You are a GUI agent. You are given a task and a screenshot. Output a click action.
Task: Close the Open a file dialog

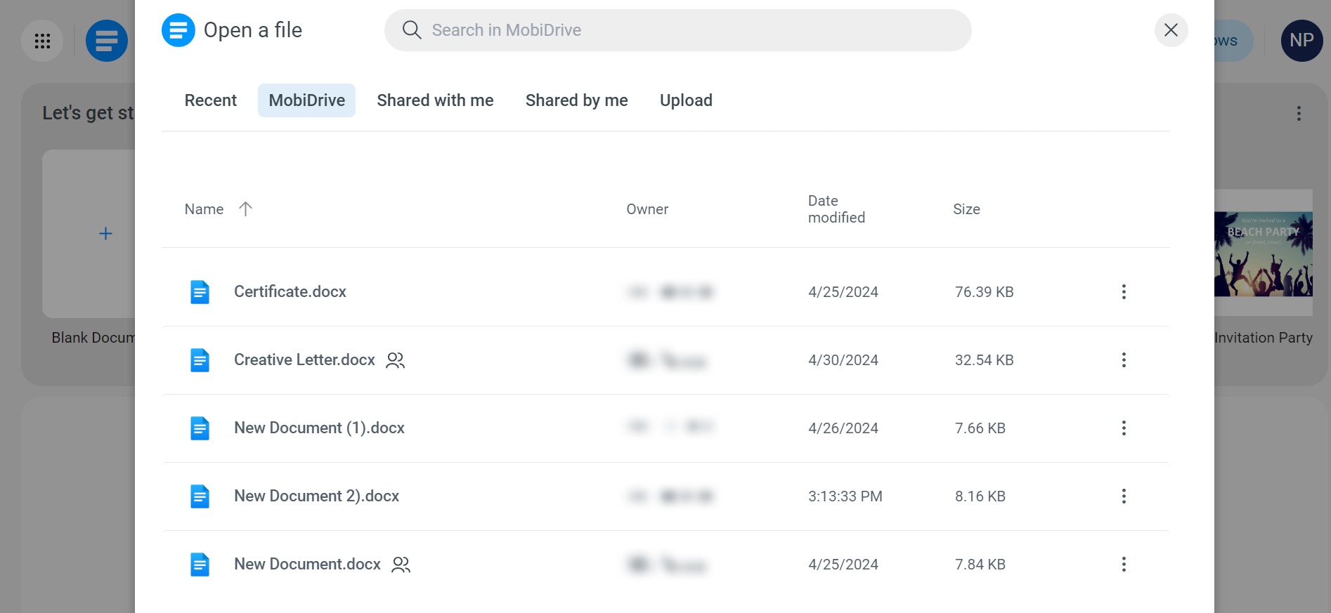point(1171,30)
